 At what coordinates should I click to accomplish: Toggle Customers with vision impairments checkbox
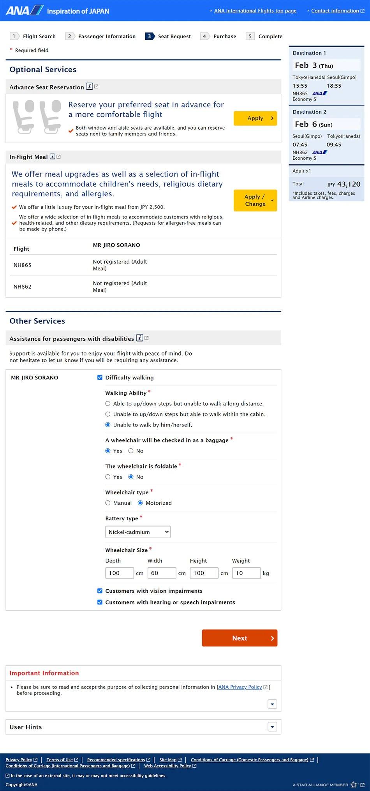point(100,591)
